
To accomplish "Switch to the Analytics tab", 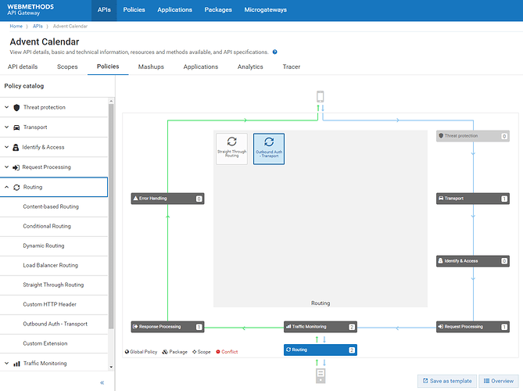I will 250,66.
